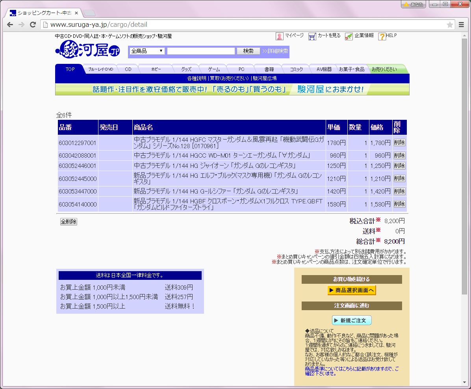Select the PC navigation tab

[241, 69]
